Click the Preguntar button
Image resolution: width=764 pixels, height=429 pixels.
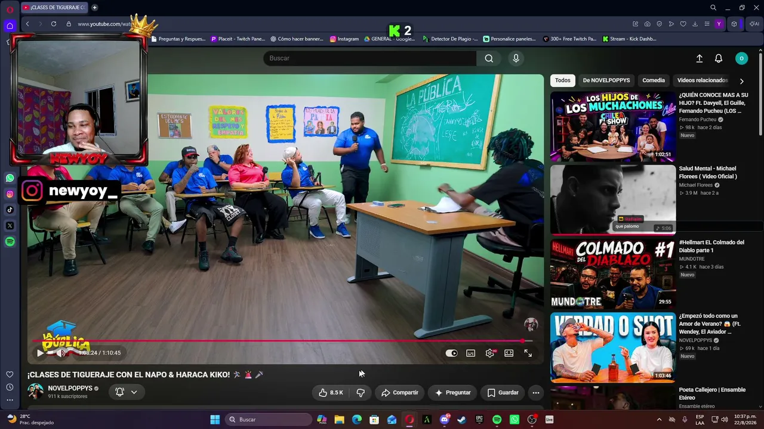coord(452,393)
